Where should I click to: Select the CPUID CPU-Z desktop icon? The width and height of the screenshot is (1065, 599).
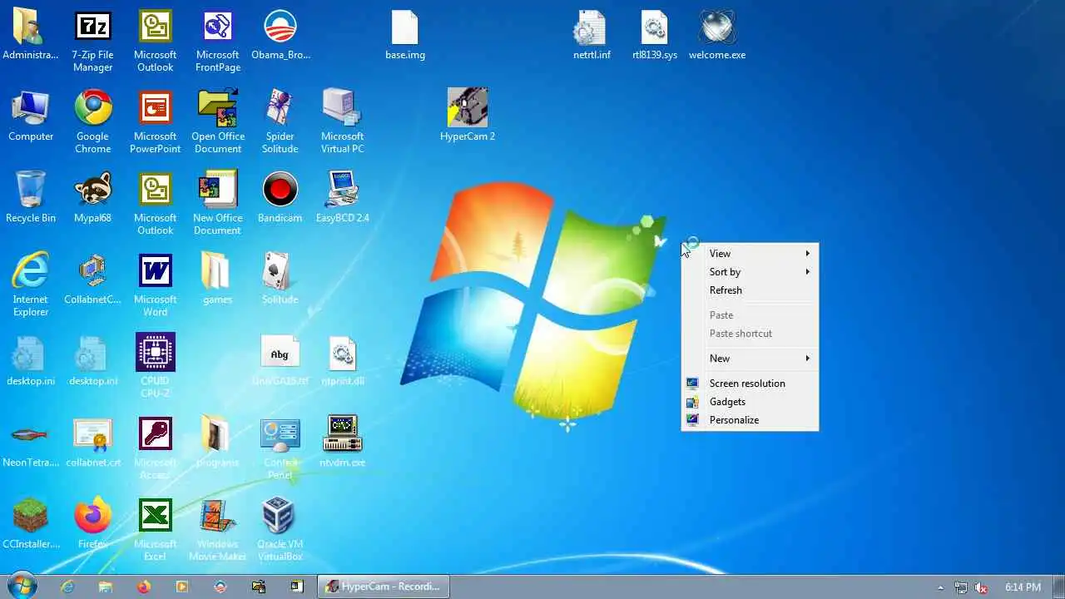(x=156, y=366)
